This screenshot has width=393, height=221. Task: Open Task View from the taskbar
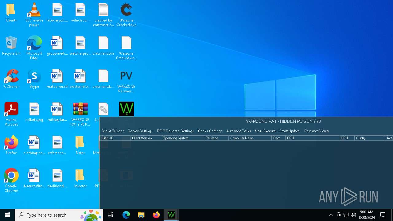pos(111,215)
